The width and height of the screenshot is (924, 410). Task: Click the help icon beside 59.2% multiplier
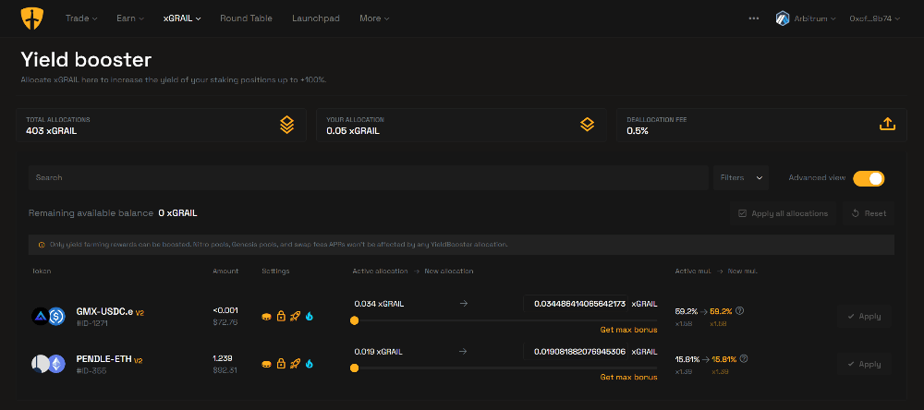pyautogui.click(x=740, y=310)
